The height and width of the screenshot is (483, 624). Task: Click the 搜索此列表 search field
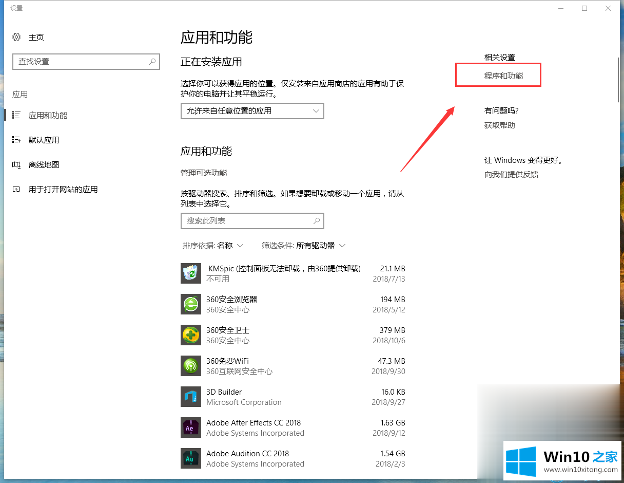[252, 221]
